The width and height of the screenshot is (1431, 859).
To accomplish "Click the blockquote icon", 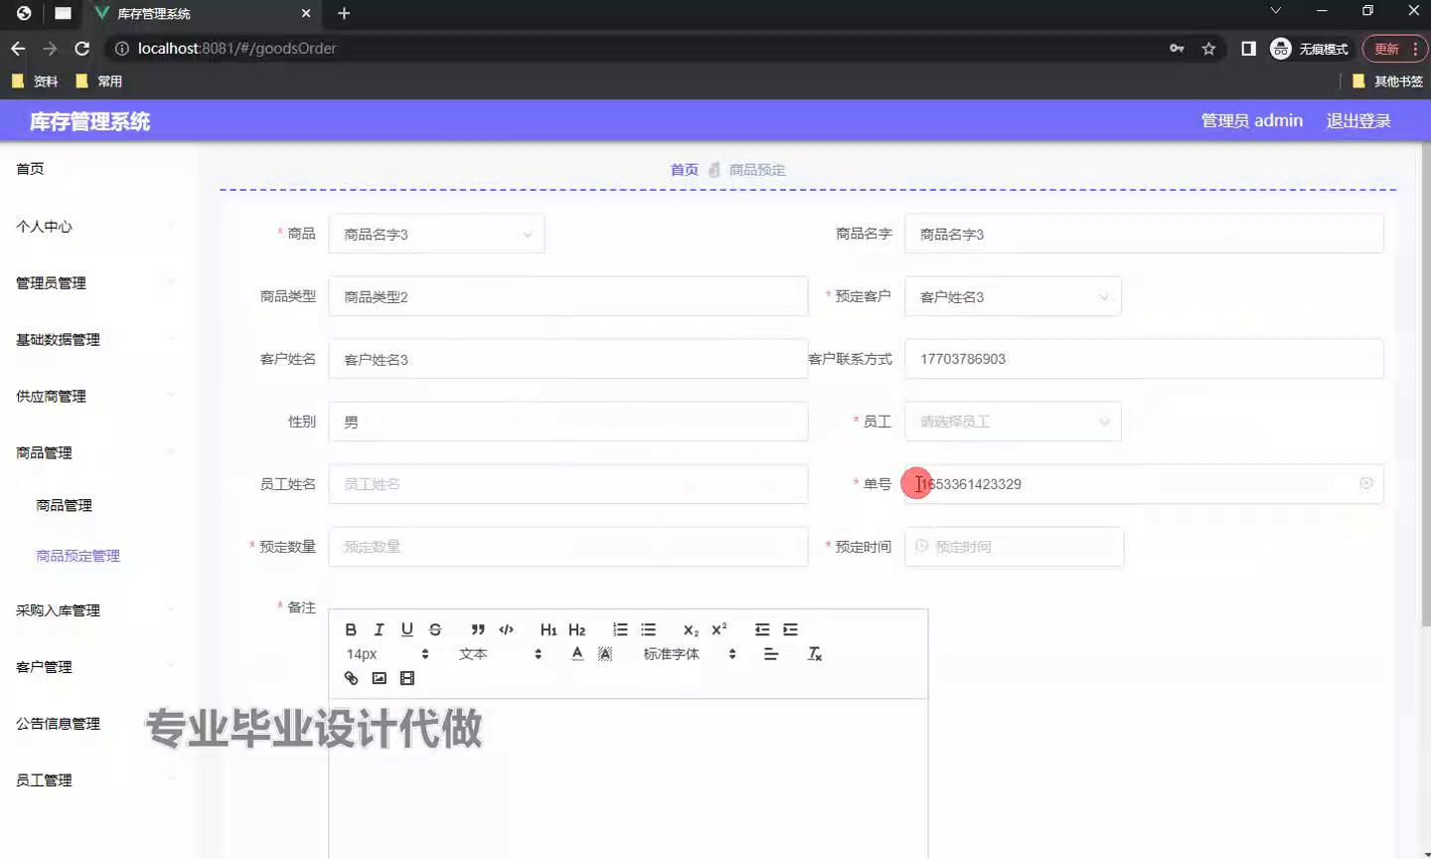I will click(x=478, y=629).
